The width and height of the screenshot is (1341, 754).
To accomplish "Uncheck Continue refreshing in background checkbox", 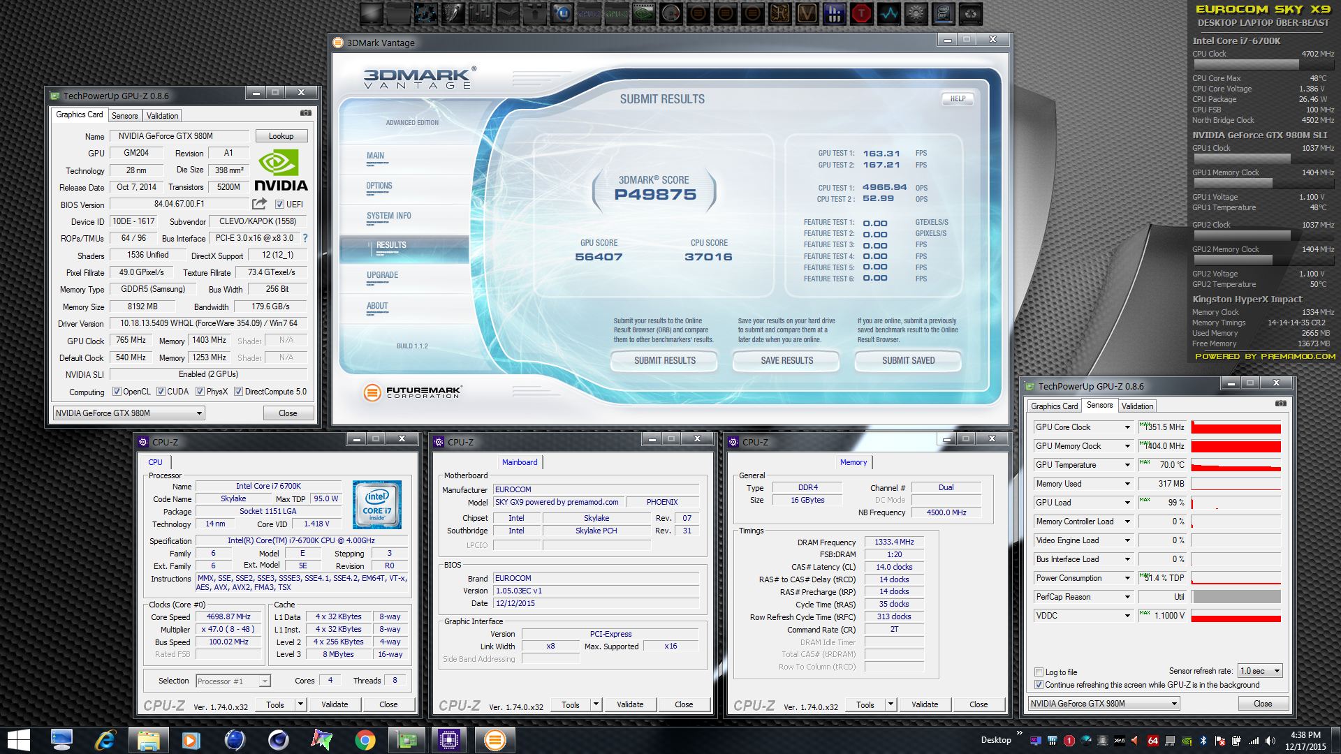I will (x=1039, y=685).
